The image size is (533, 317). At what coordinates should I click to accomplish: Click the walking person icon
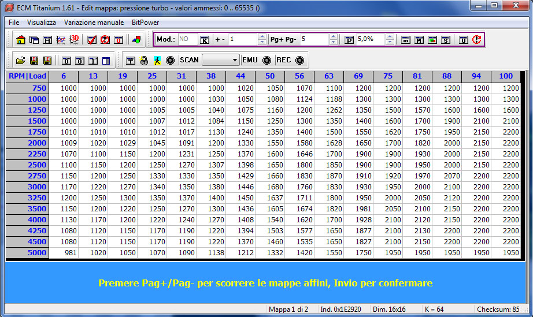coord(157,61)
